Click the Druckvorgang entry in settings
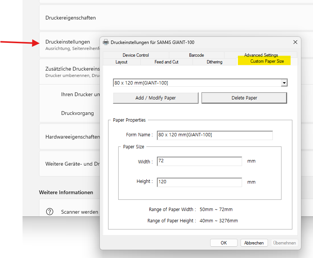 click(77, 113)
